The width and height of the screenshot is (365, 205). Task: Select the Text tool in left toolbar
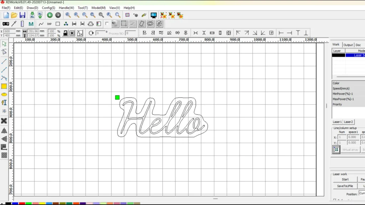4,102
